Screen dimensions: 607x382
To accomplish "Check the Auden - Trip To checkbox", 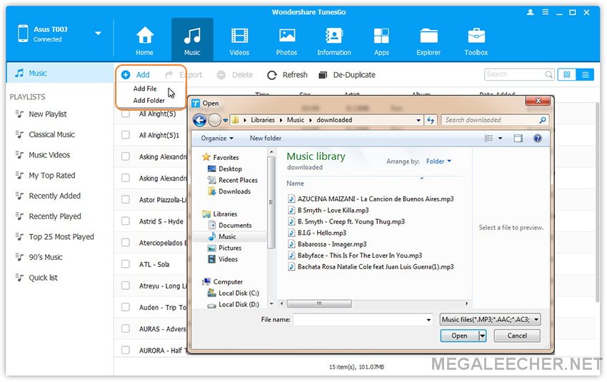I will point(126,307).
